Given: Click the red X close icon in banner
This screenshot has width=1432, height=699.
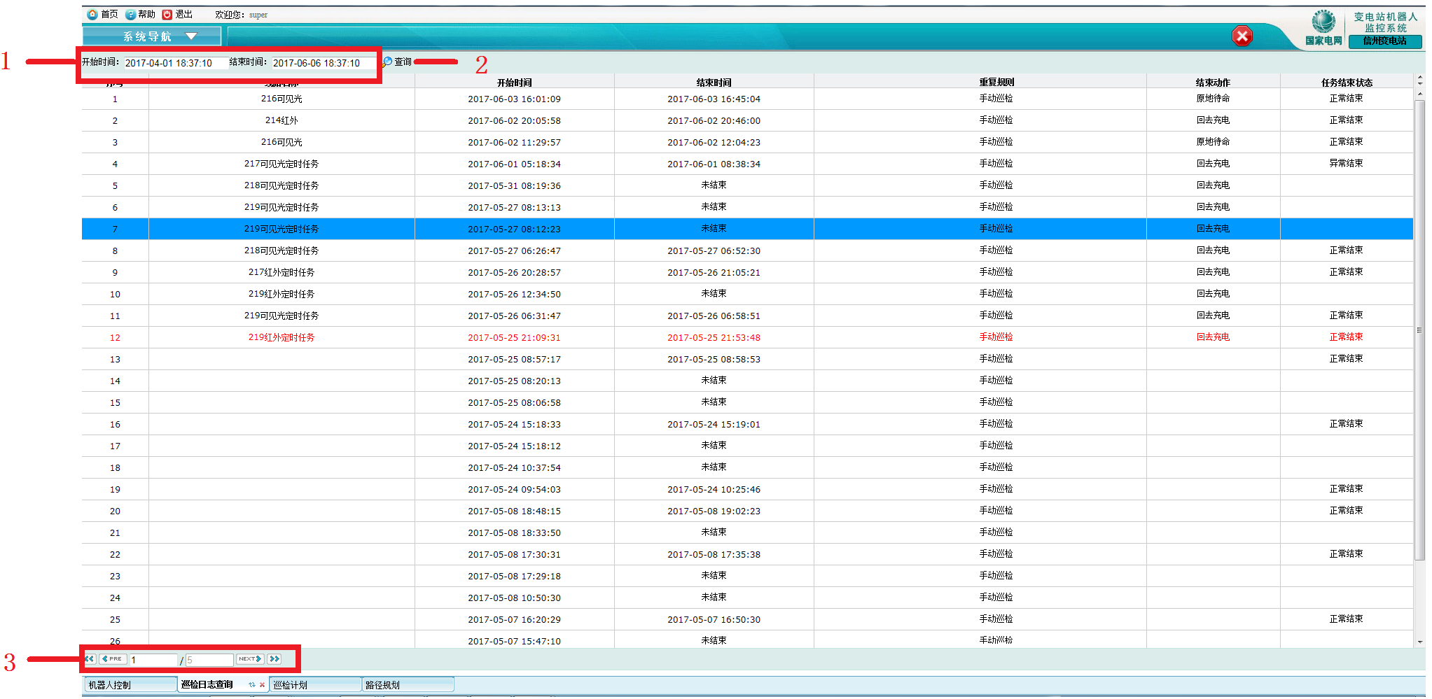Looking at the screenshot, I should click(1242, 36).
